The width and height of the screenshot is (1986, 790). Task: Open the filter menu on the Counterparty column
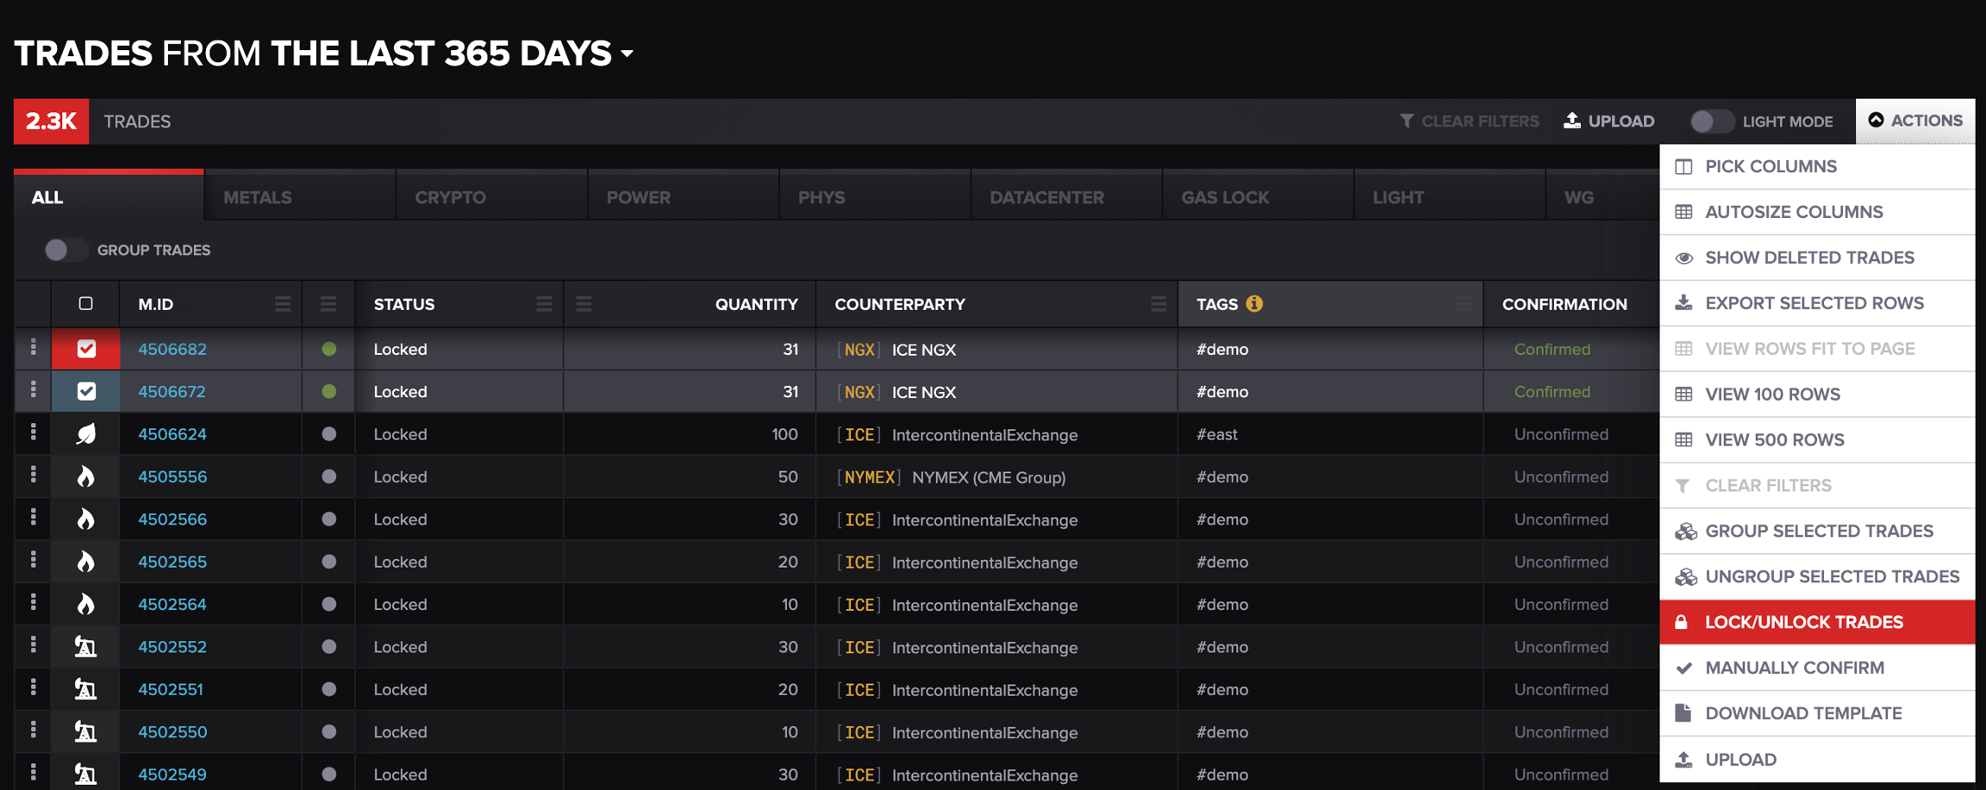[x=1158, y=303]
